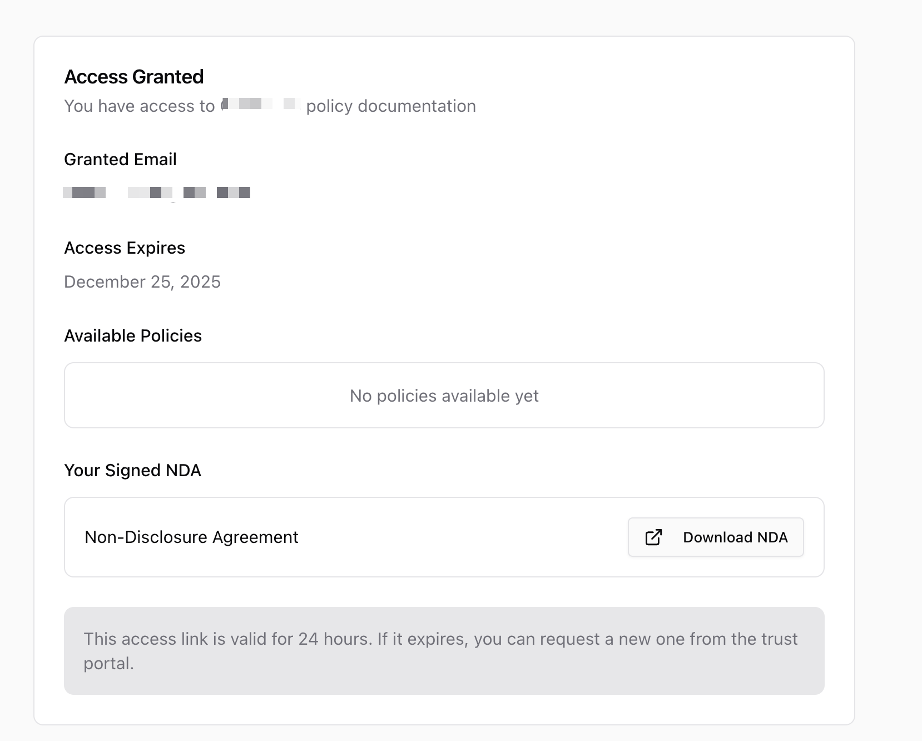
Task: Open the Download NDA button
Action: point(716,537)
